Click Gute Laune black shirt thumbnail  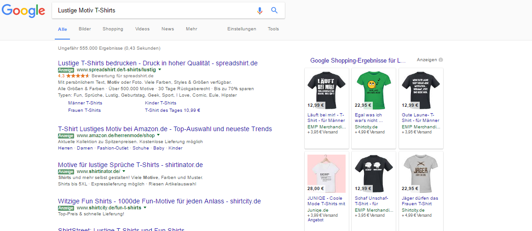[421, 90]
